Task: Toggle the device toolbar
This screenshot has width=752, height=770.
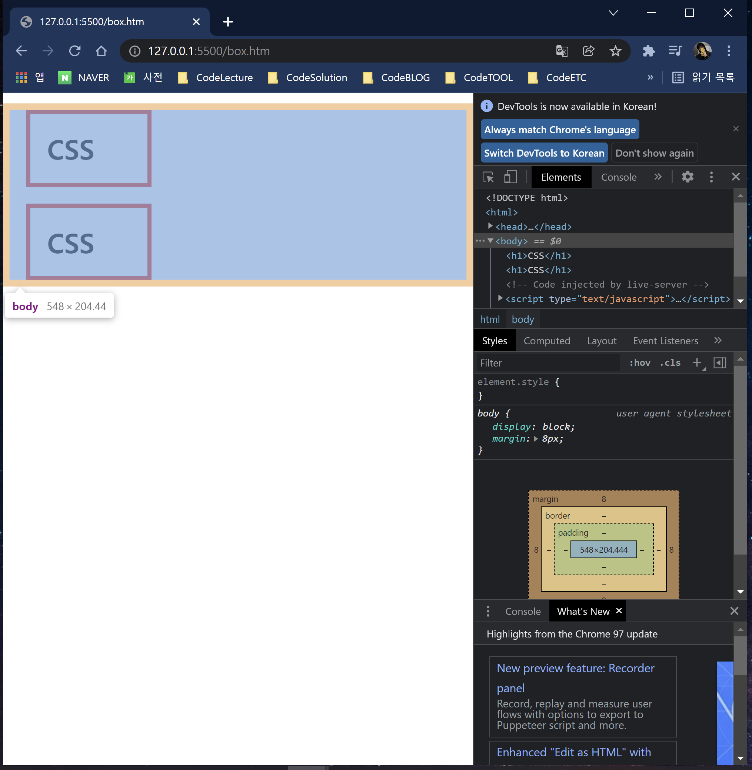Action: pyautogui.click(x=510, y=177)
